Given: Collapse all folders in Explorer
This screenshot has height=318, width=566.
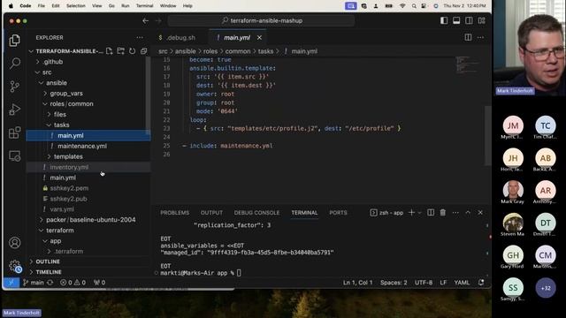Looking at the screenshot, I should (143, 51).
